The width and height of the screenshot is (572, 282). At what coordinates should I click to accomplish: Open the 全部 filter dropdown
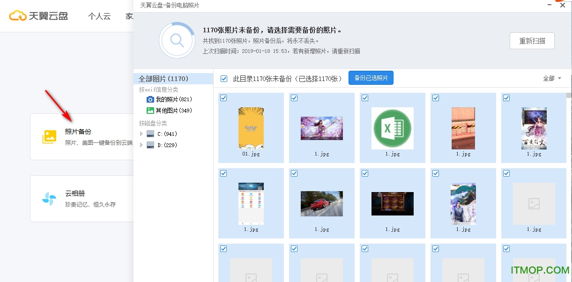coord(552,78)
